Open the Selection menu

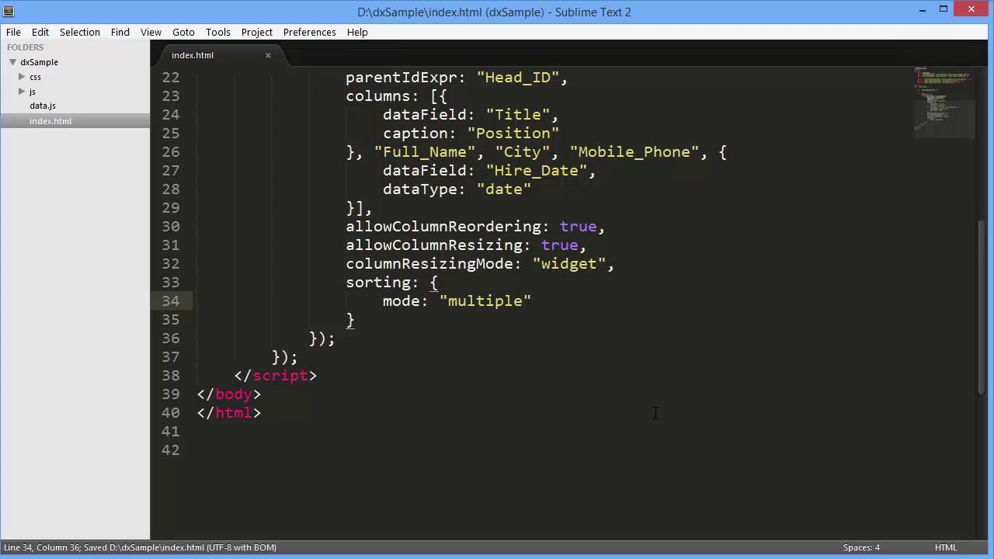[x=80, y=32]
